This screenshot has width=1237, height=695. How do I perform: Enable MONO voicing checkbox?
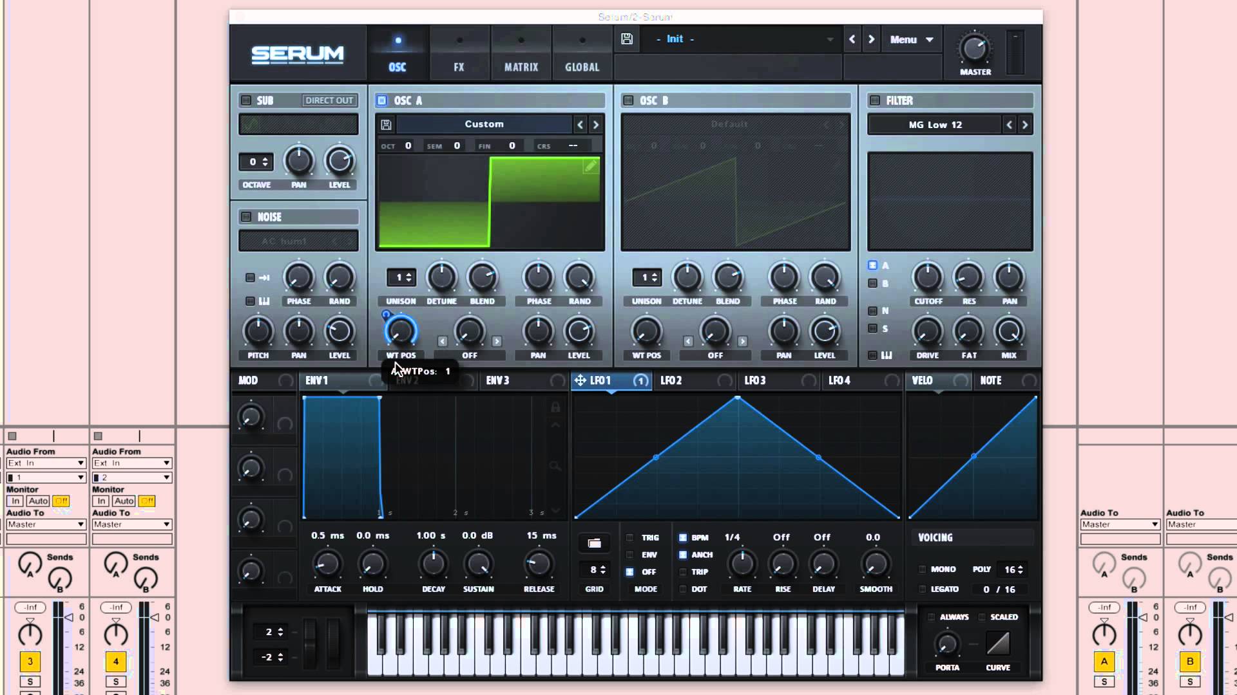click(923, 570)
